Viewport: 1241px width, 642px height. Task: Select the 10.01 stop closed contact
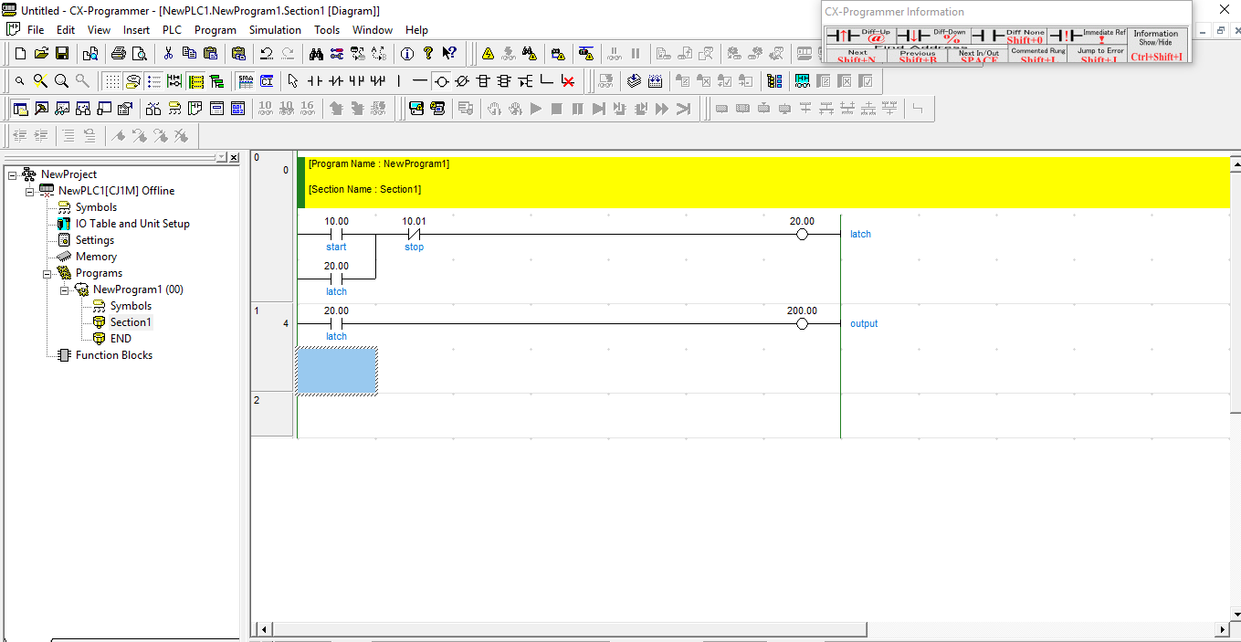414,234
